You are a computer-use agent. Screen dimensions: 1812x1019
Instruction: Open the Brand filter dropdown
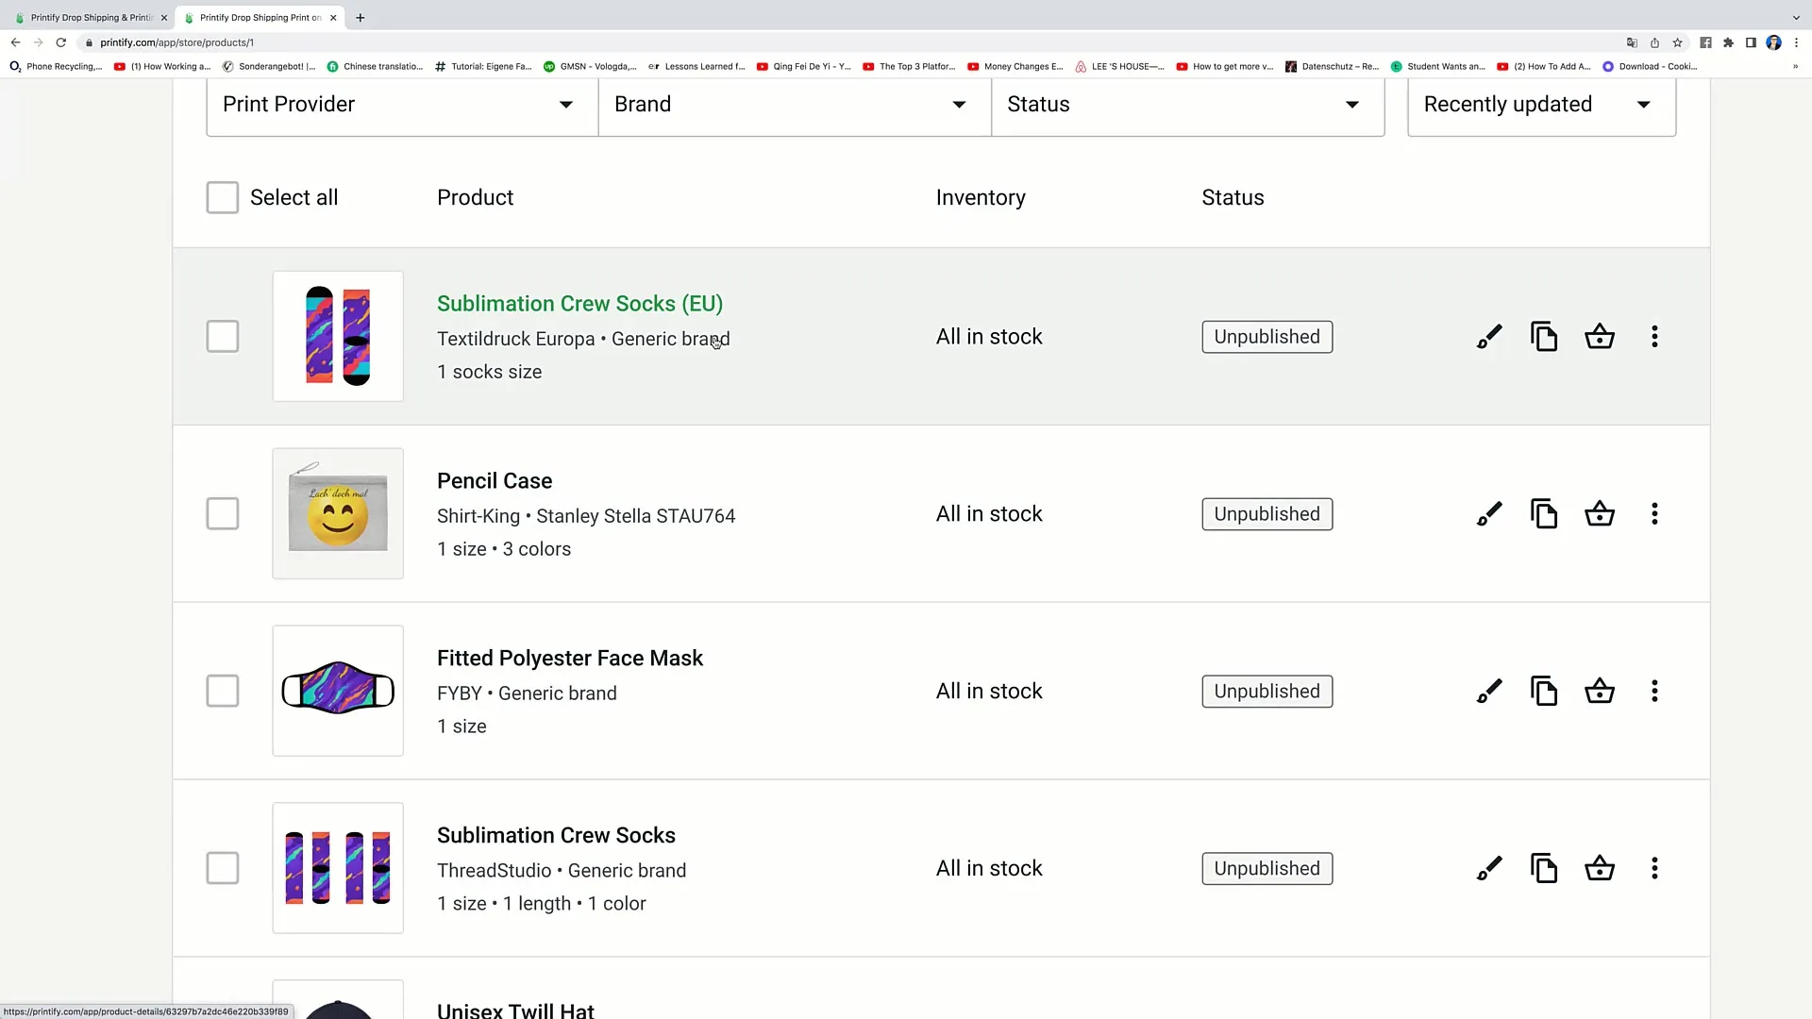pos(794,105)
